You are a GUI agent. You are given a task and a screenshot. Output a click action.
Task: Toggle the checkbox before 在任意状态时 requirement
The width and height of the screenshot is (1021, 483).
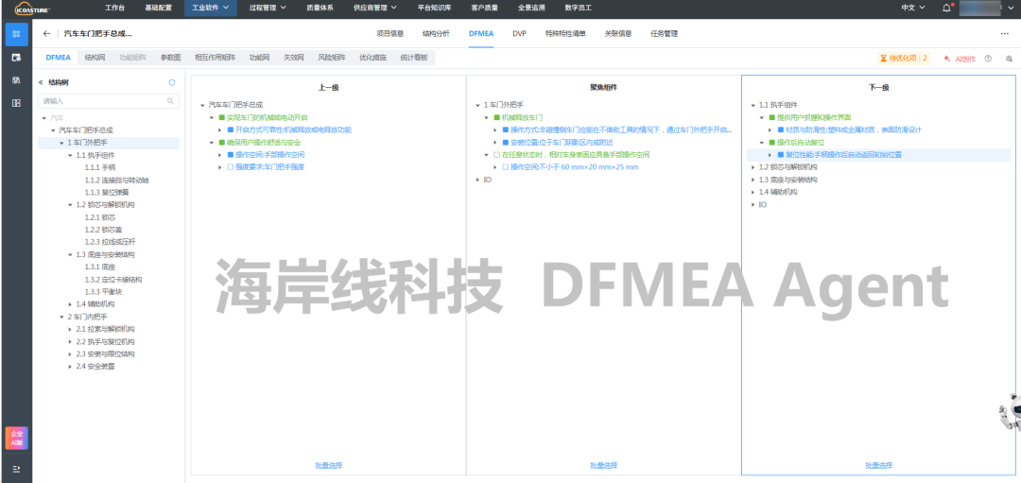(x=495, y=154)
